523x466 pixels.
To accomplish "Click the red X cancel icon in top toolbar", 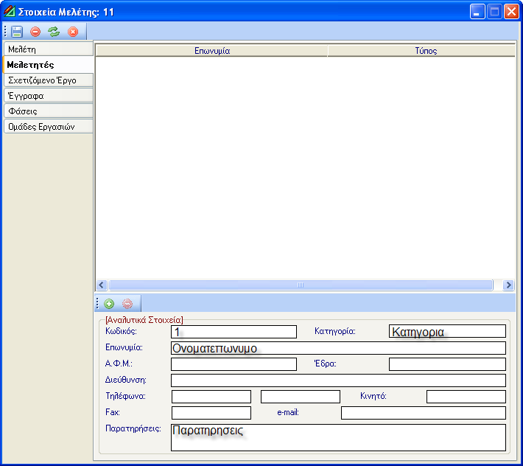I will pos(73,32).
